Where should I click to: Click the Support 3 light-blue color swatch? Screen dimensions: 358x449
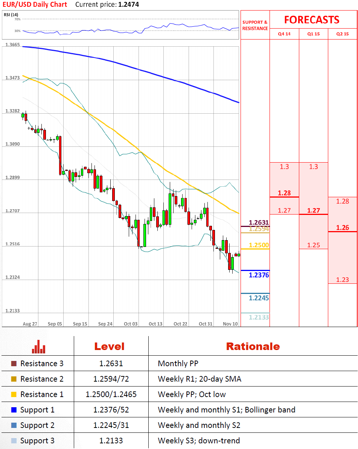14,441
